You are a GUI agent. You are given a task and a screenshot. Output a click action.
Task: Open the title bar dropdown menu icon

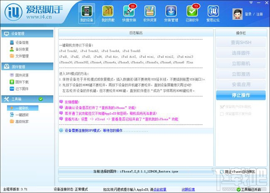click(251, 2)
